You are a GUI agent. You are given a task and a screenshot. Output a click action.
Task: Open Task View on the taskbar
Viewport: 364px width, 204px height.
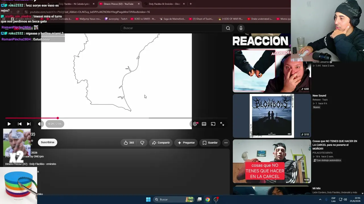click(199, 199)
